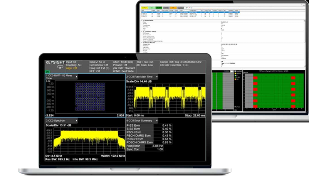Click the µW Path: Standard setting
This screenshot has width=309, height=192.
click(x=124, y=68)
